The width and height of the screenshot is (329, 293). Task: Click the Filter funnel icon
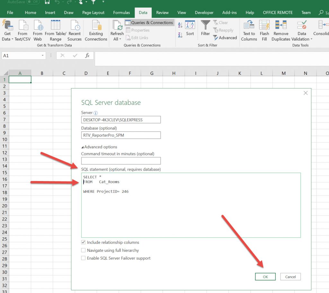(205, 25)
